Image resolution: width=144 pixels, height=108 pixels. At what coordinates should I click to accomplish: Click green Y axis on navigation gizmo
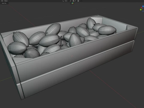tap(141, 10)
